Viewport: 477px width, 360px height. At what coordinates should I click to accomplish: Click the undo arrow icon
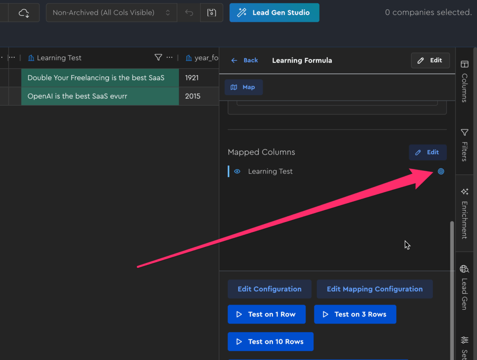pos(189,13)
